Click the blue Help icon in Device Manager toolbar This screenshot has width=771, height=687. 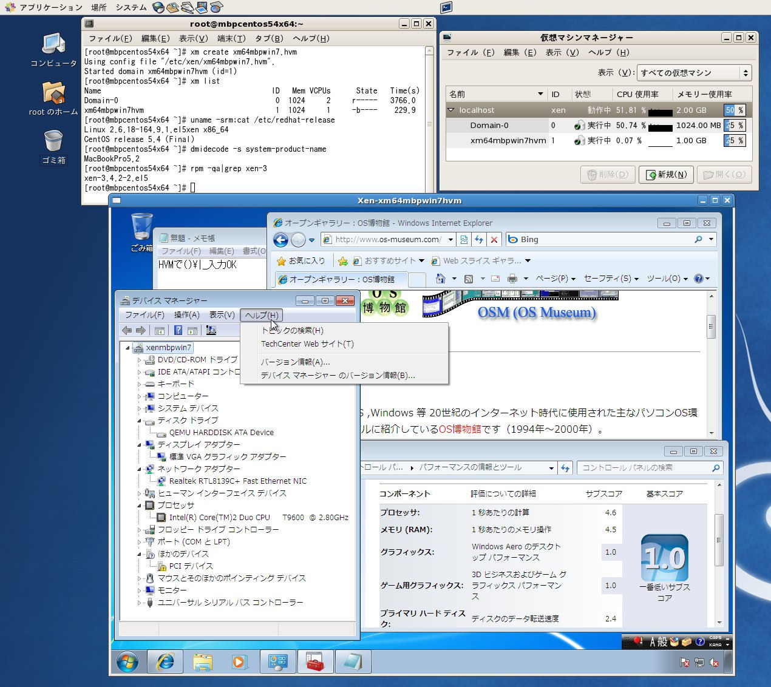tap(178, 330)
